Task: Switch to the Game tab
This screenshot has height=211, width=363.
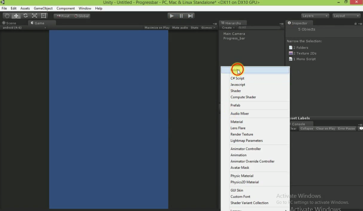Action: (x=42, y=23)
